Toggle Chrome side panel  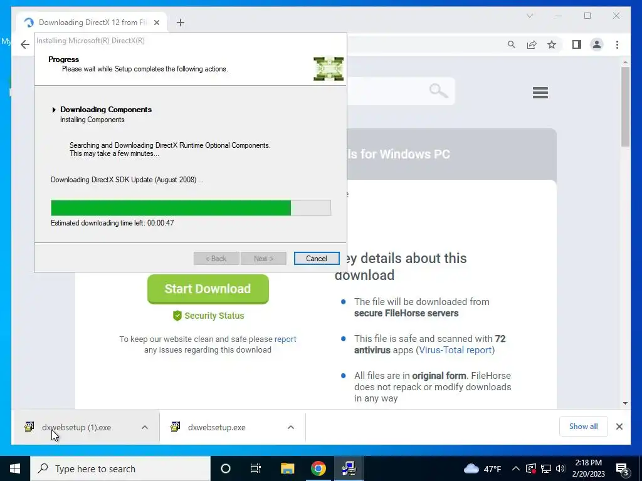(577, 44)
